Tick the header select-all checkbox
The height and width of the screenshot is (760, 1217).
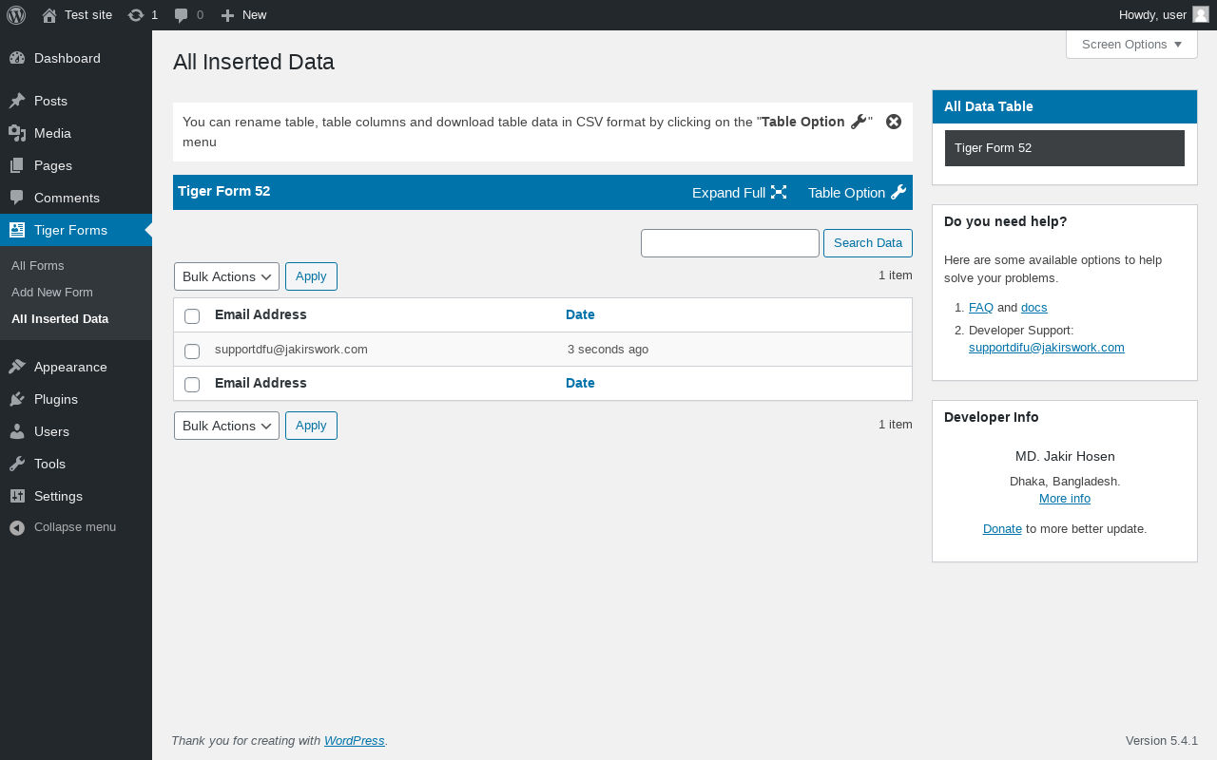(x=192, y=315)
